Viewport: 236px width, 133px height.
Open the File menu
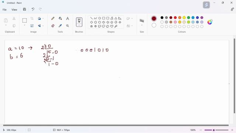(4, 10)
